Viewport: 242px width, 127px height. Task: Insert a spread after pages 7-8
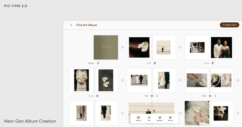point(180,80)
